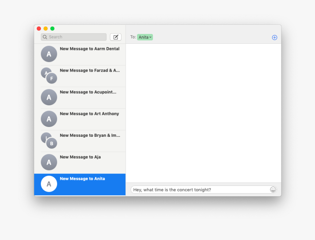
Task: Click the Search field
Action: coord(73,37)
